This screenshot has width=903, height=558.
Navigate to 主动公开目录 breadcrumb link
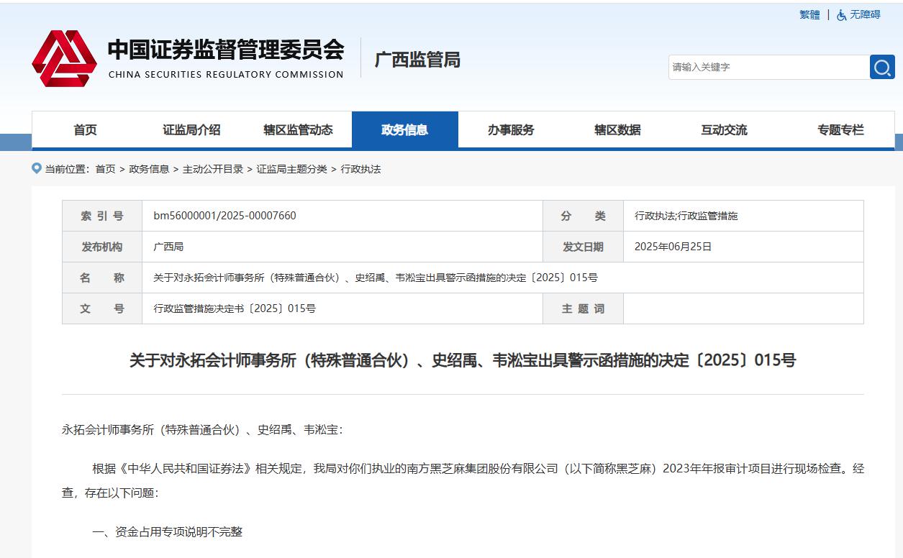coord(213,169)
